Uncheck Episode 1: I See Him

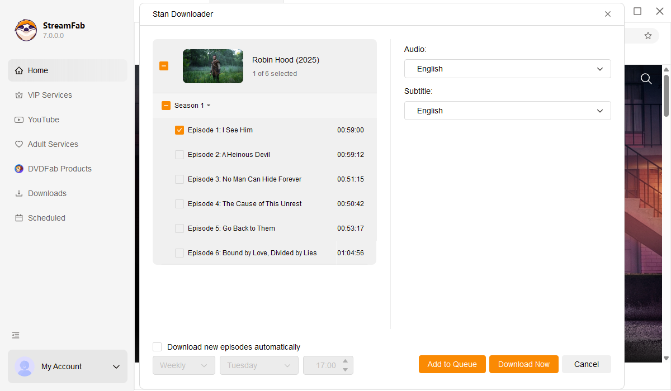coord(179,130)
